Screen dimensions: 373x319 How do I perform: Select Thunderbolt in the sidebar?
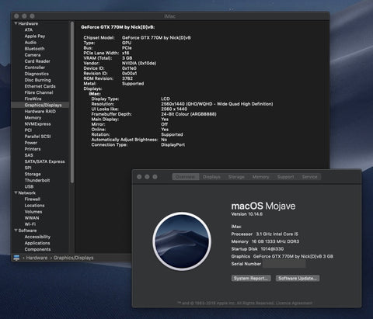pyautogui.click(x=37, y=180)
